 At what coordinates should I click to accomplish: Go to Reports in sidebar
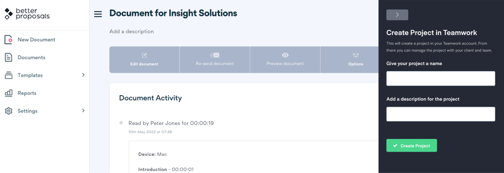click(27, 93)
